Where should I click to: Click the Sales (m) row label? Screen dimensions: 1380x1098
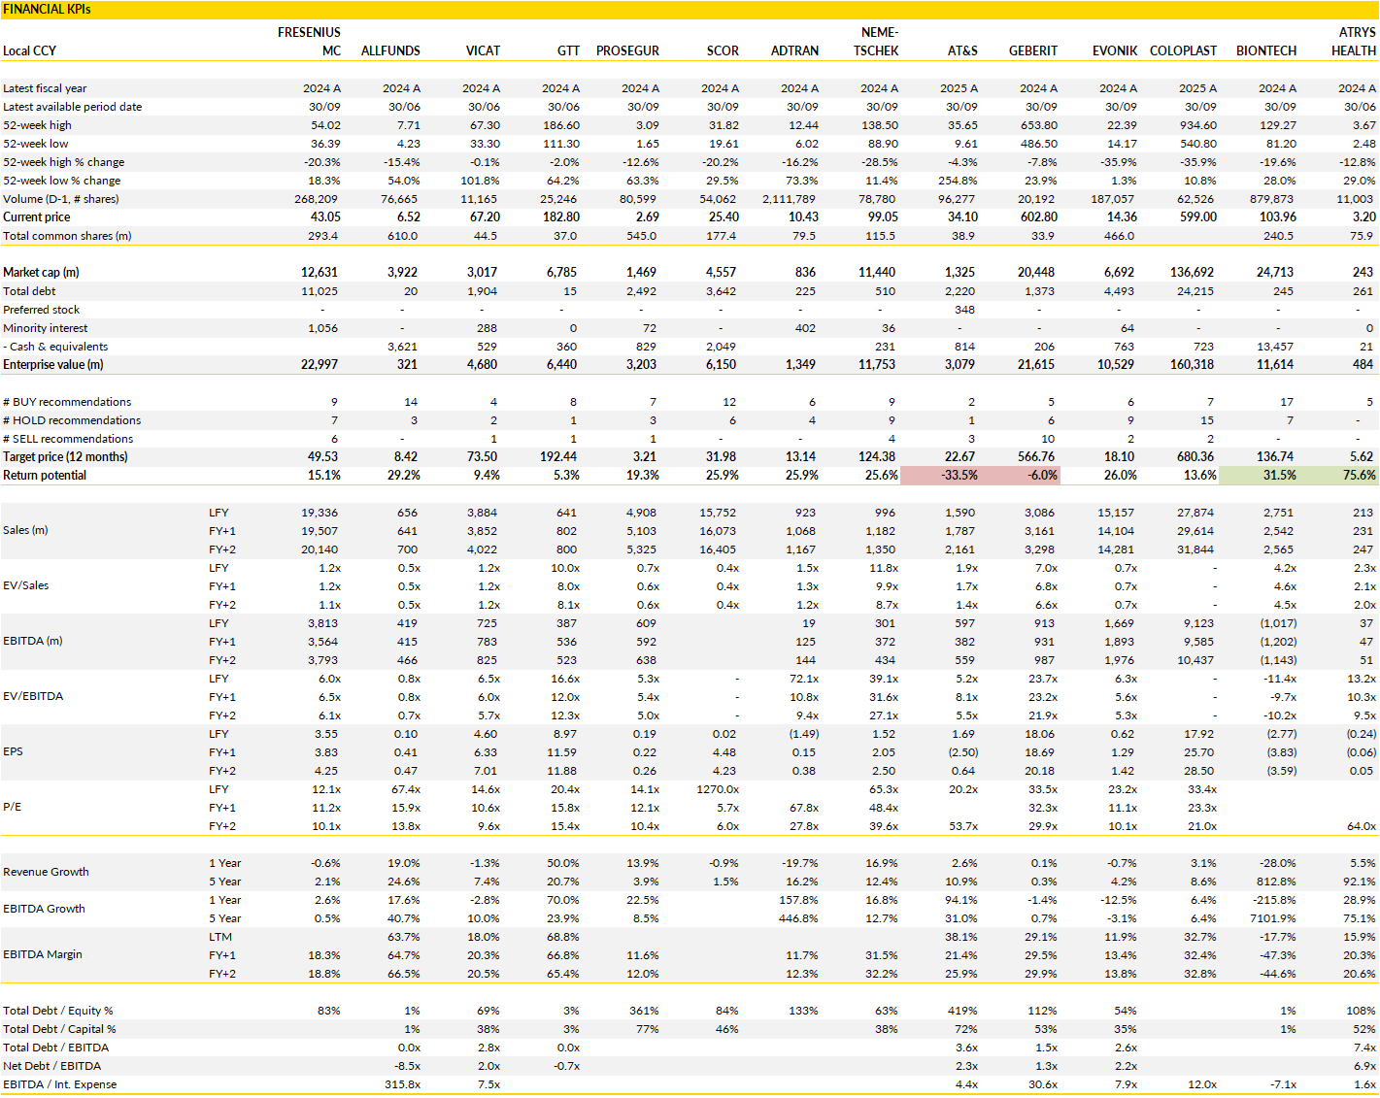point(27,531)
